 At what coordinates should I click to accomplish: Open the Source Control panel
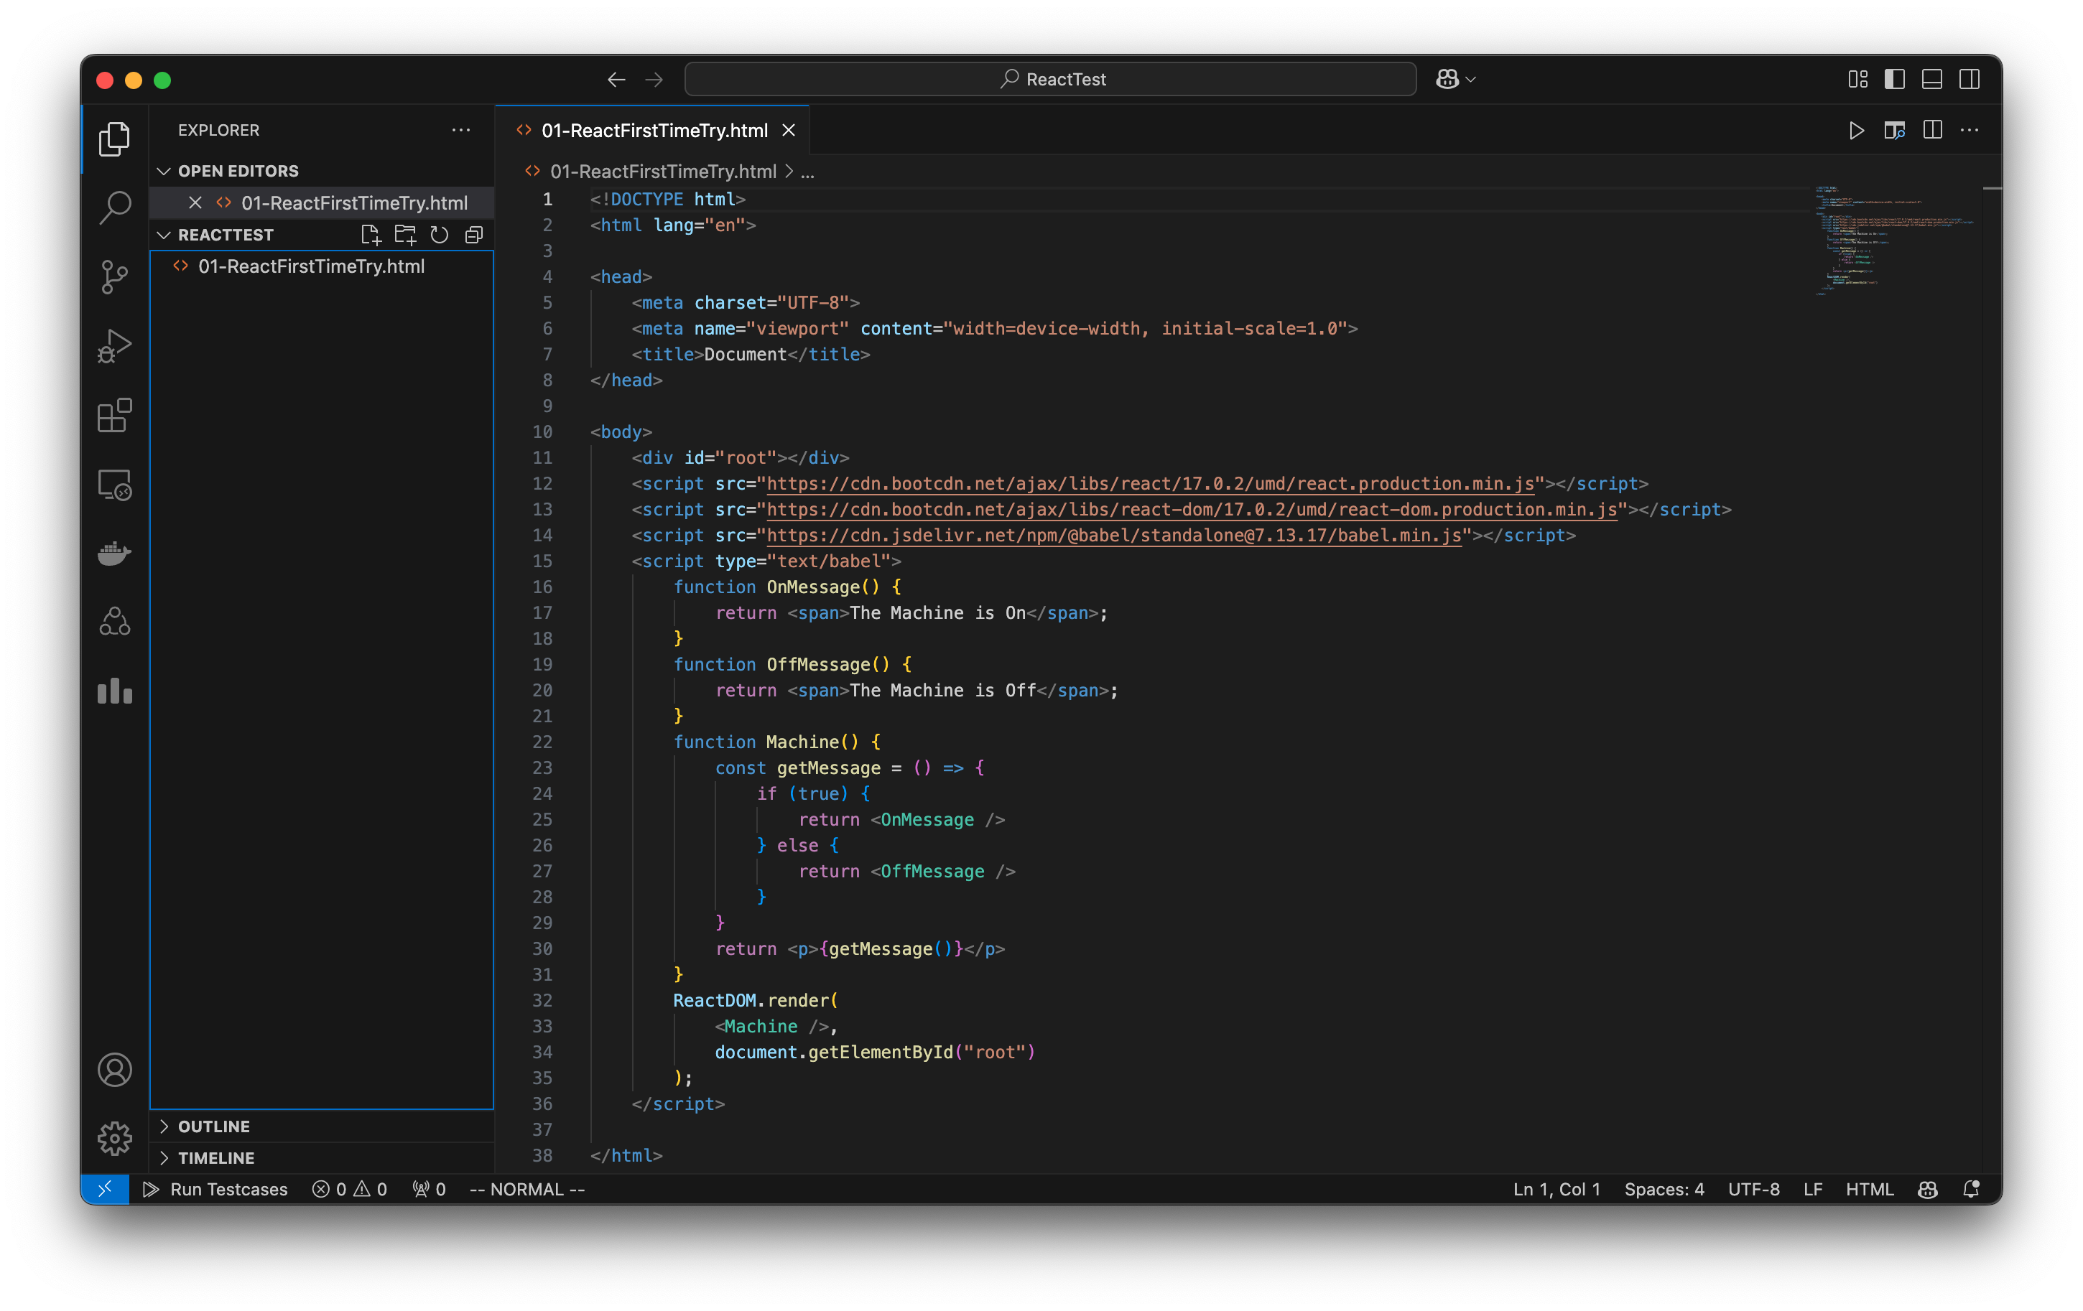pos(114,276)
